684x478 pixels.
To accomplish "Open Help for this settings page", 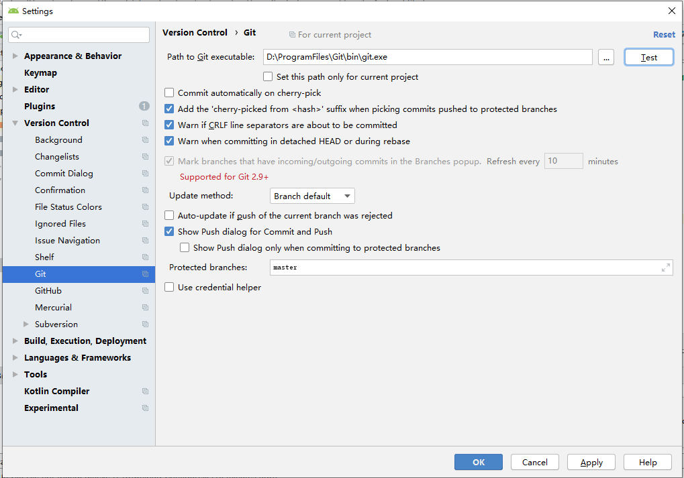I will click(647, 463).
